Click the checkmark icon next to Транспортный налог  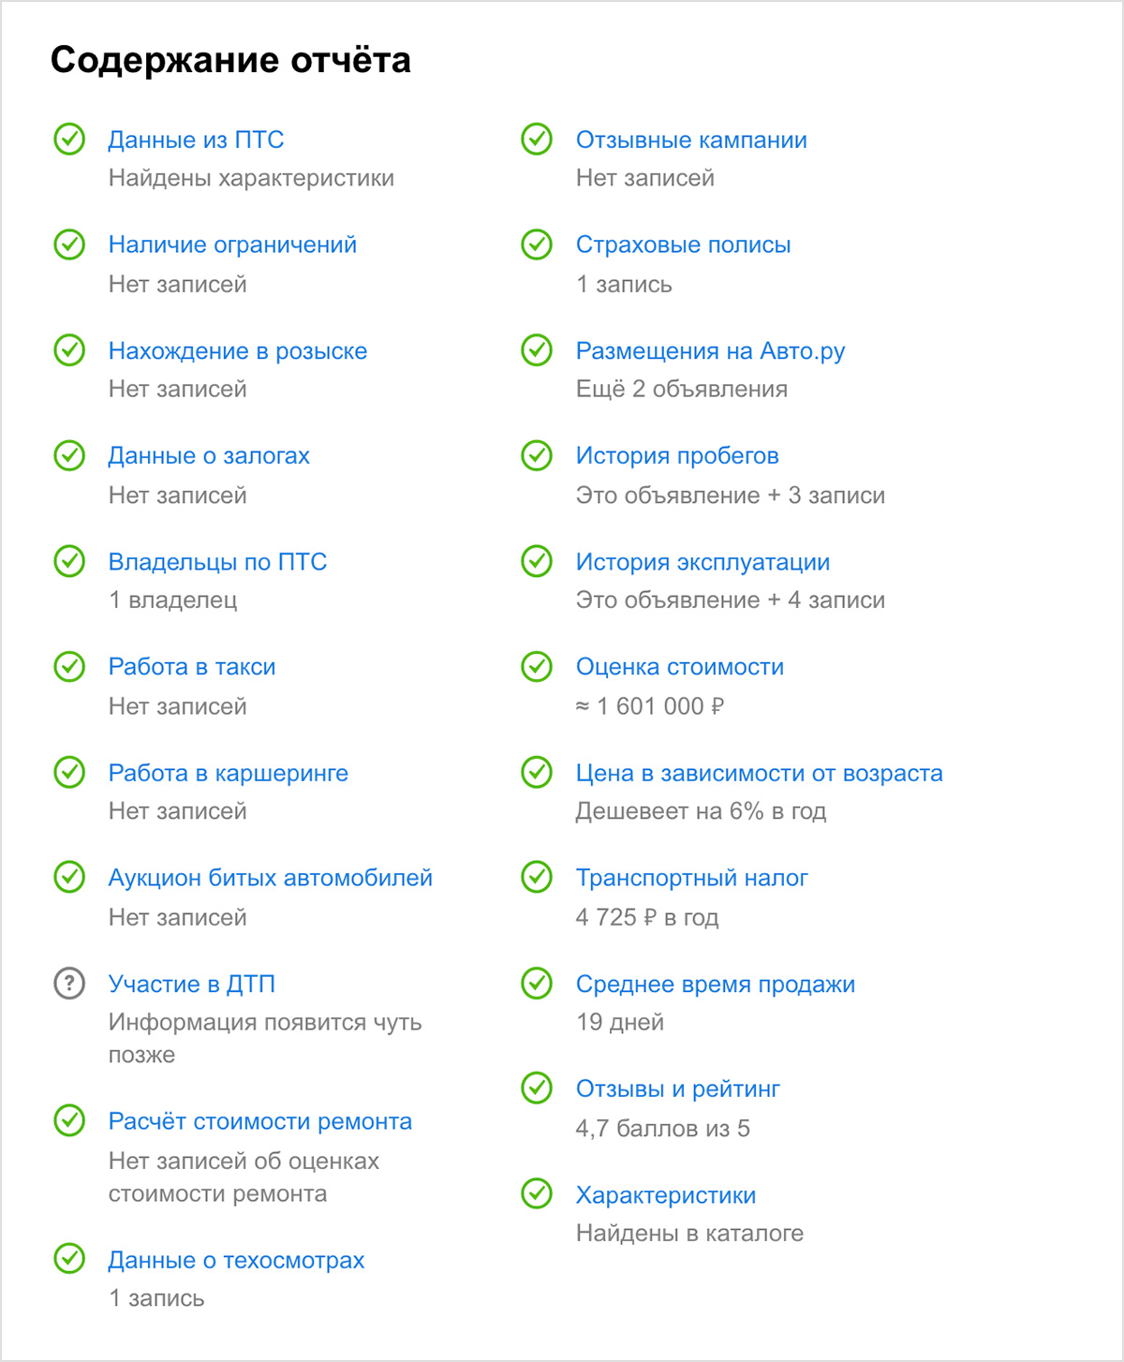537,877
